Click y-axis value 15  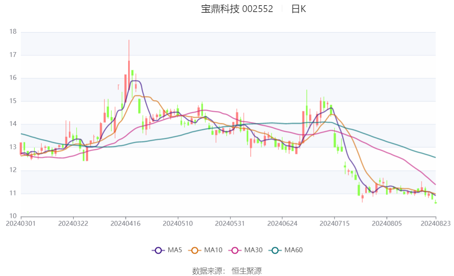[13, 101]
